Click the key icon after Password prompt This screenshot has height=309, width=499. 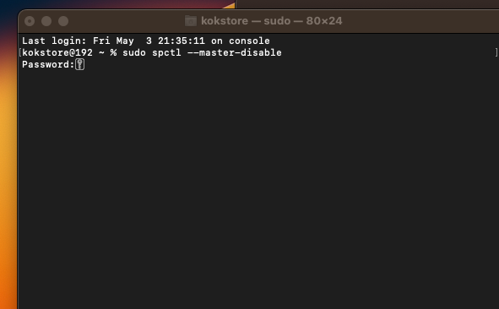(x=80, y=64)
